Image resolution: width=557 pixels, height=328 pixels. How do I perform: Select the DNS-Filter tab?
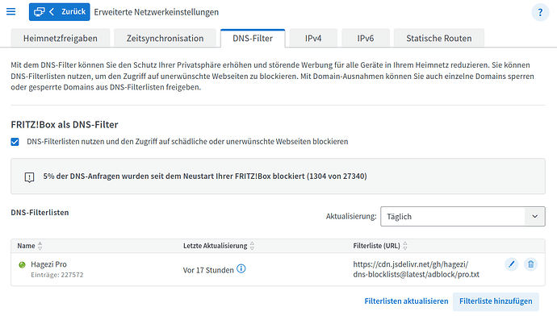point(253,39)
